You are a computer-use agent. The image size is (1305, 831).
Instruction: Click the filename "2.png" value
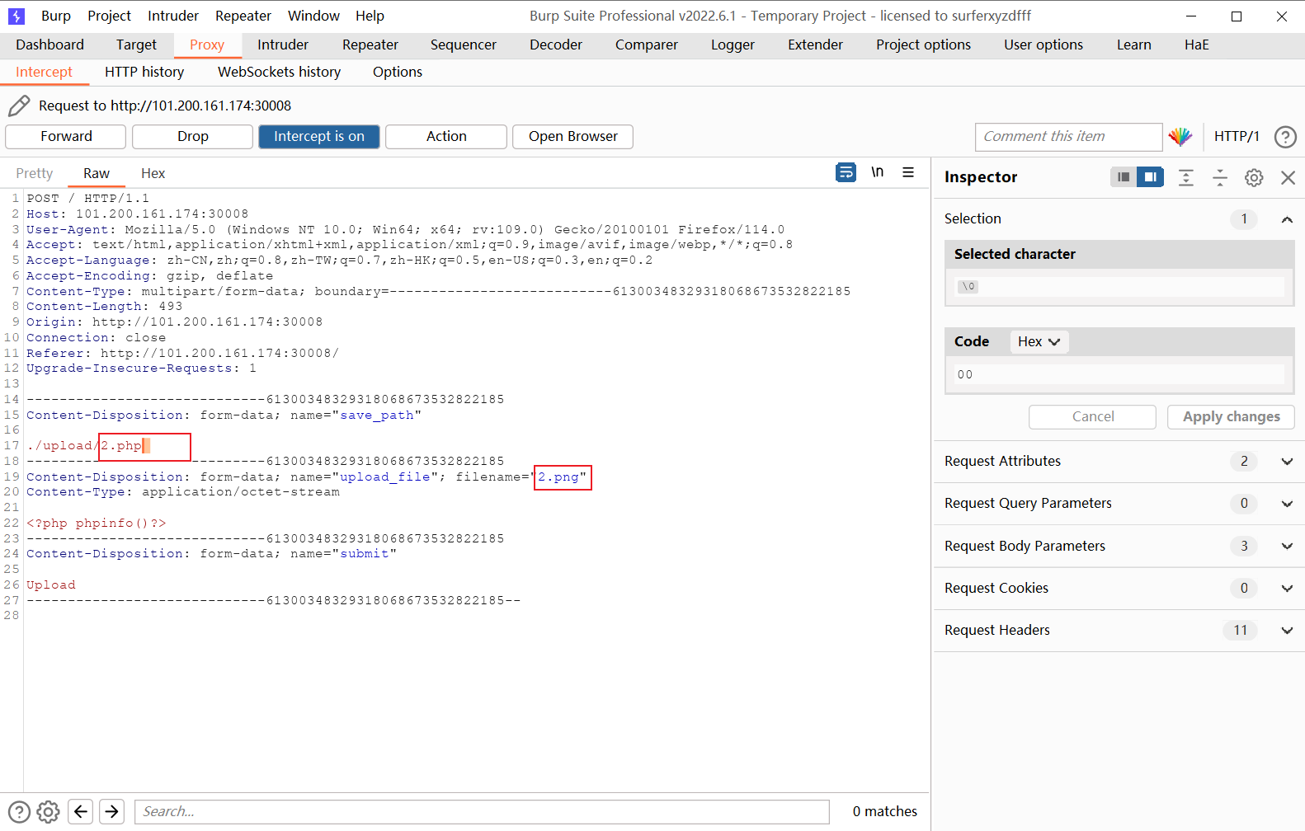pyautogui.click(x=563, y=477)
